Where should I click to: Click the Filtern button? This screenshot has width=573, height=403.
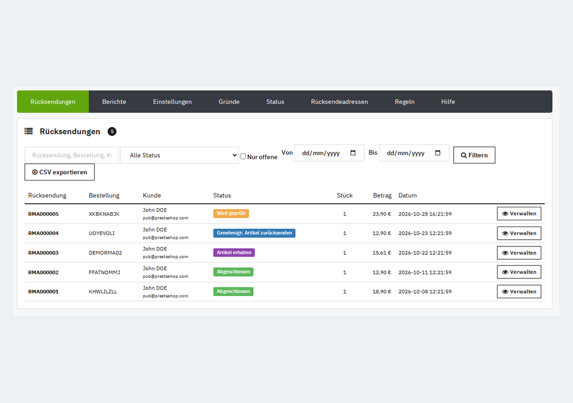pos(474,155)
